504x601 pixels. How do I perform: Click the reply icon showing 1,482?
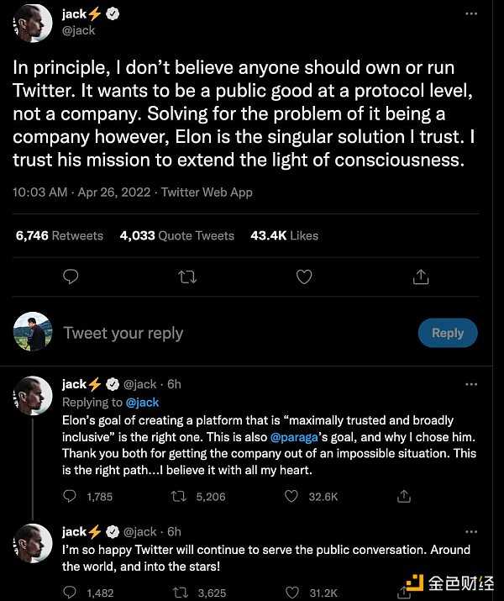71,593
